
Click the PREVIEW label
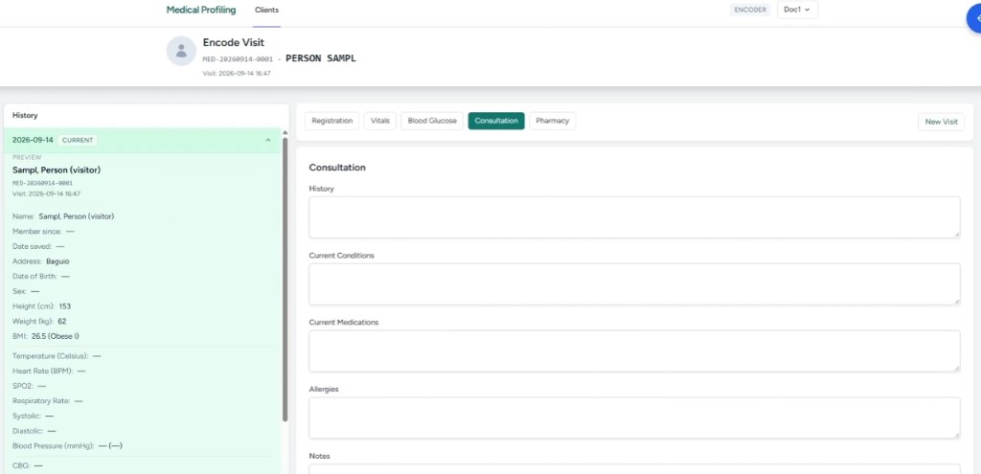tap(27, 158)
